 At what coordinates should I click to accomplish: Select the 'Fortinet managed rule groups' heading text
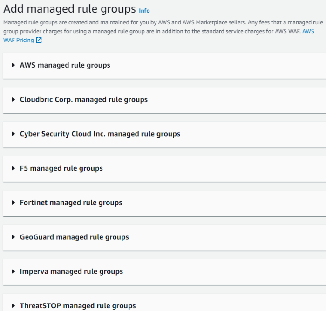(x=71, y=202)
